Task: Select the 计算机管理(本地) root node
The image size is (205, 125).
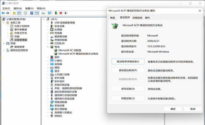Action: coord(16,19)
